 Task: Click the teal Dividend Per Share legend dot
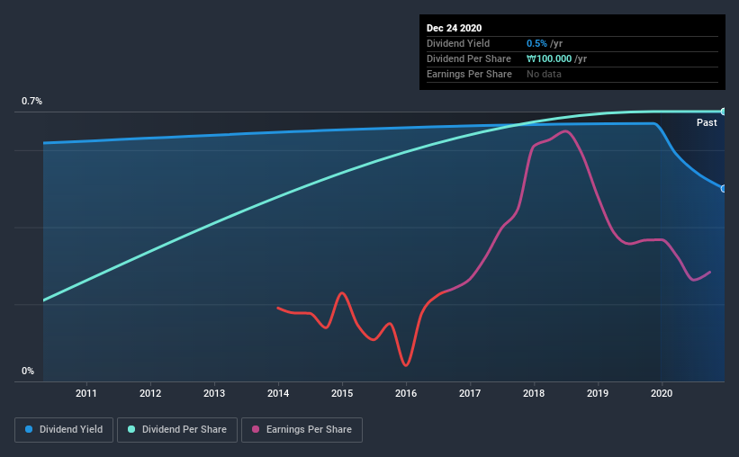pyautogui.click(x=131, y=429)
